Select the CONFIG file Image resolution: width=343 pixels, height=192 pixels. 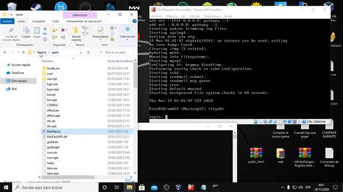[53, 105]
